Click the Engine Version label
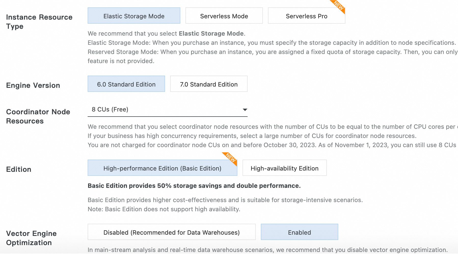Screen dimensions: 458x254 (33, 85)
